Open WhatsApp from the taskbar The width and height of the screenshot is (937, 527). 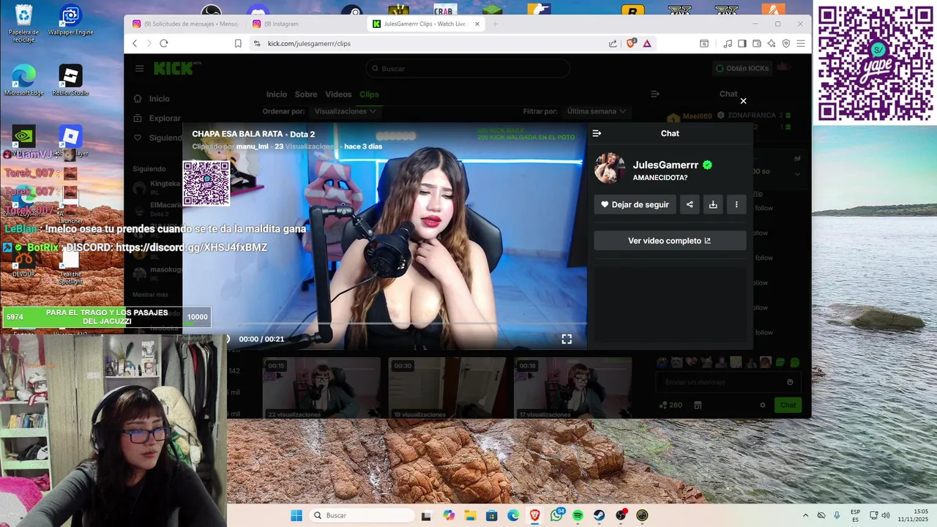(x=556, y=515)
